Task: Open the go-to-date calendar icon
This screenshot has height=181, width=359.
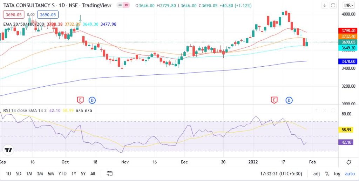Action: click(x=109, y=173)
